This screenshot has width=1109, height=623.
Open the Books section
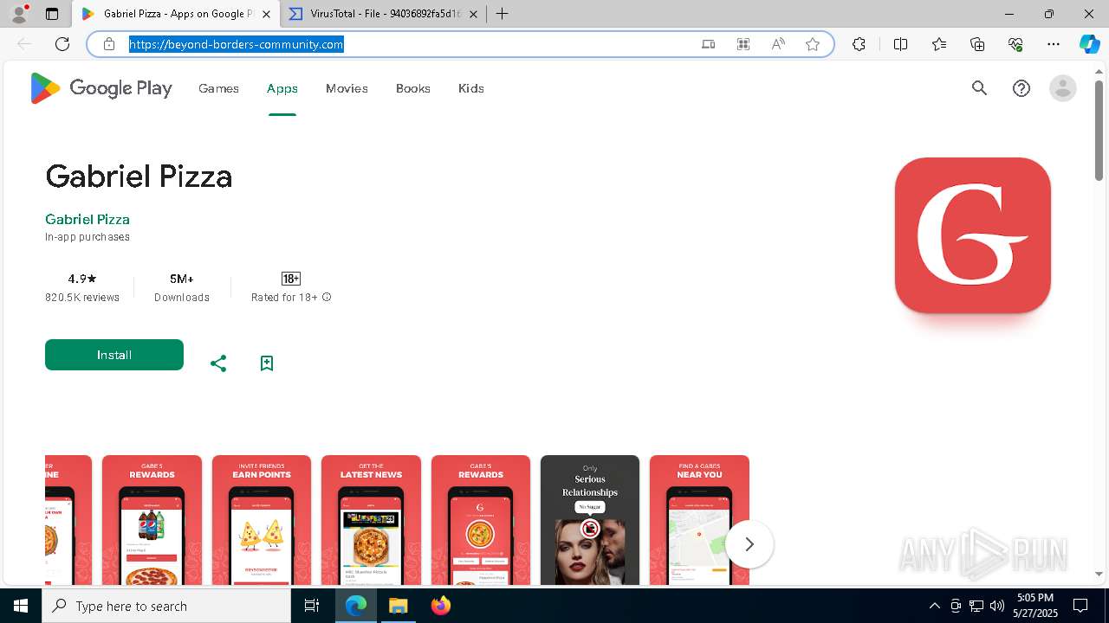tap(413, 88)
